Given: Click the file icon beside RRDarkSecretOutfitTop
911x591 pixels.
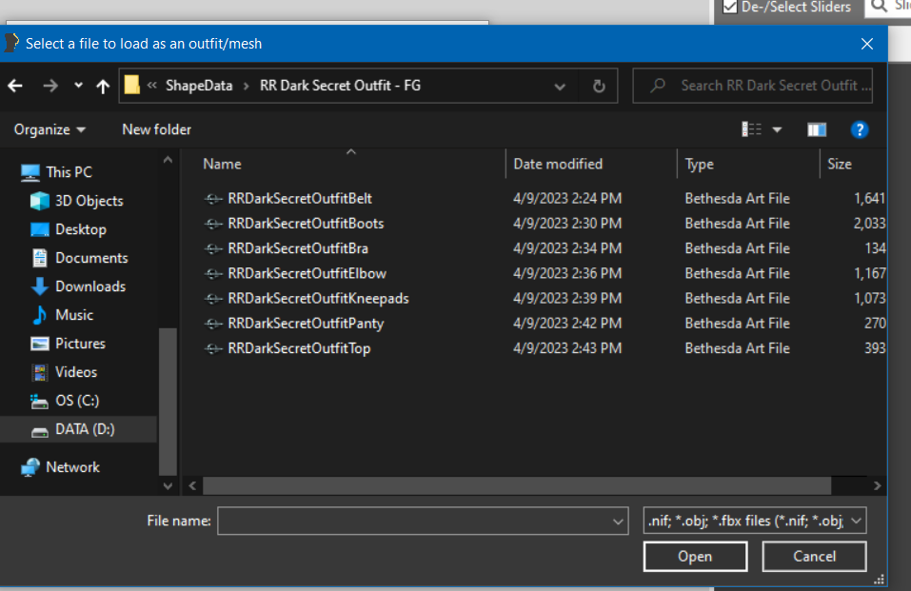Looking at the screenshot, I should (213, 349).
